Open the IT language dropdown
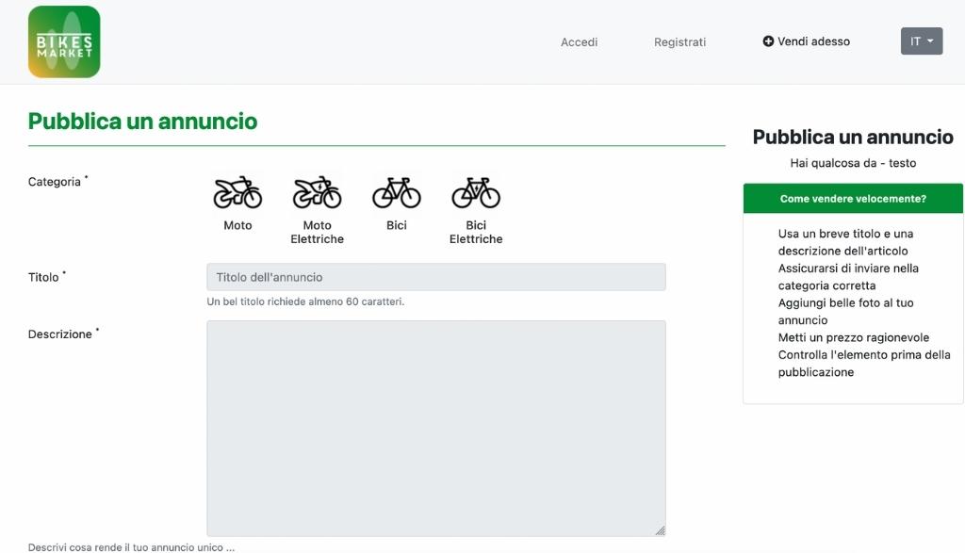 point(921,41)
